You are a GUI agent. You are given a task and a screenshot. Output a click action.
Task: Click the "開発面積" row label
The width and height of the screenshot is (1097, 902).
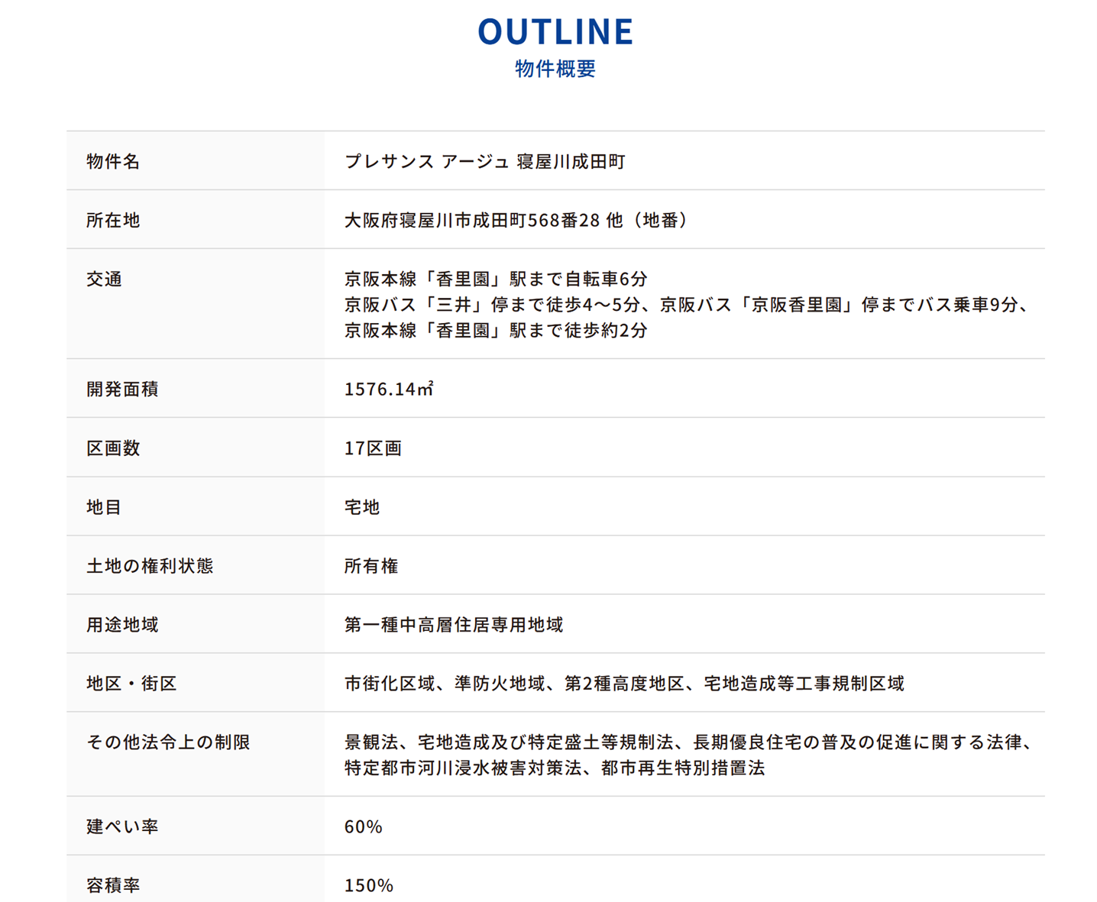(x=122, y=389)
